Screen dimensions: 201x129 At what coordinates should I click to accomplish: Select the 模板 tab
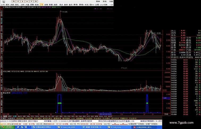pos(10,117)
